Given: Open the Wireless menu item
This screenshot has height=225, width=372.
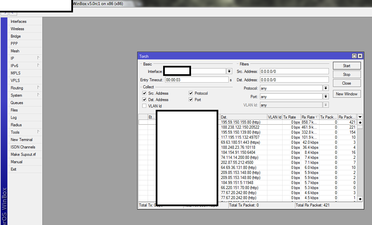Looking at the screenshot, I should pos(25,29).
